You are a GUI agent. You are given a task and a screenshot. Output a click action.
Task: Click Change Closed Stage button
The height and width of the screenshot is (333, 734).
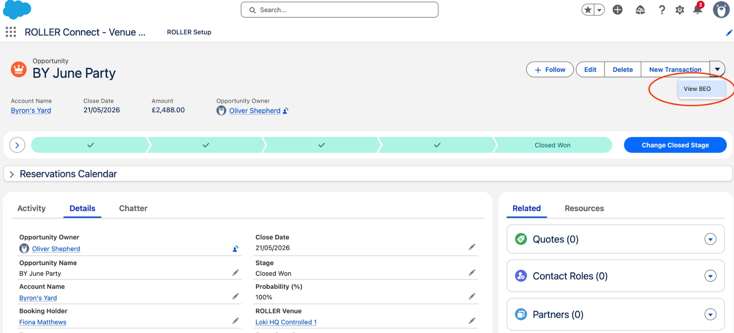point(675,145)
